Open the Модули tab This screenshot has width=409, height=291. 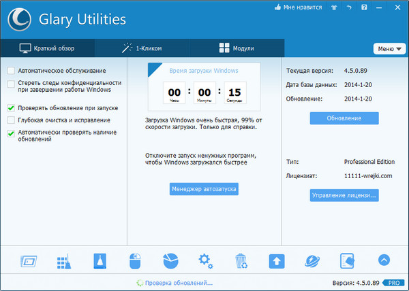[236, 48]
